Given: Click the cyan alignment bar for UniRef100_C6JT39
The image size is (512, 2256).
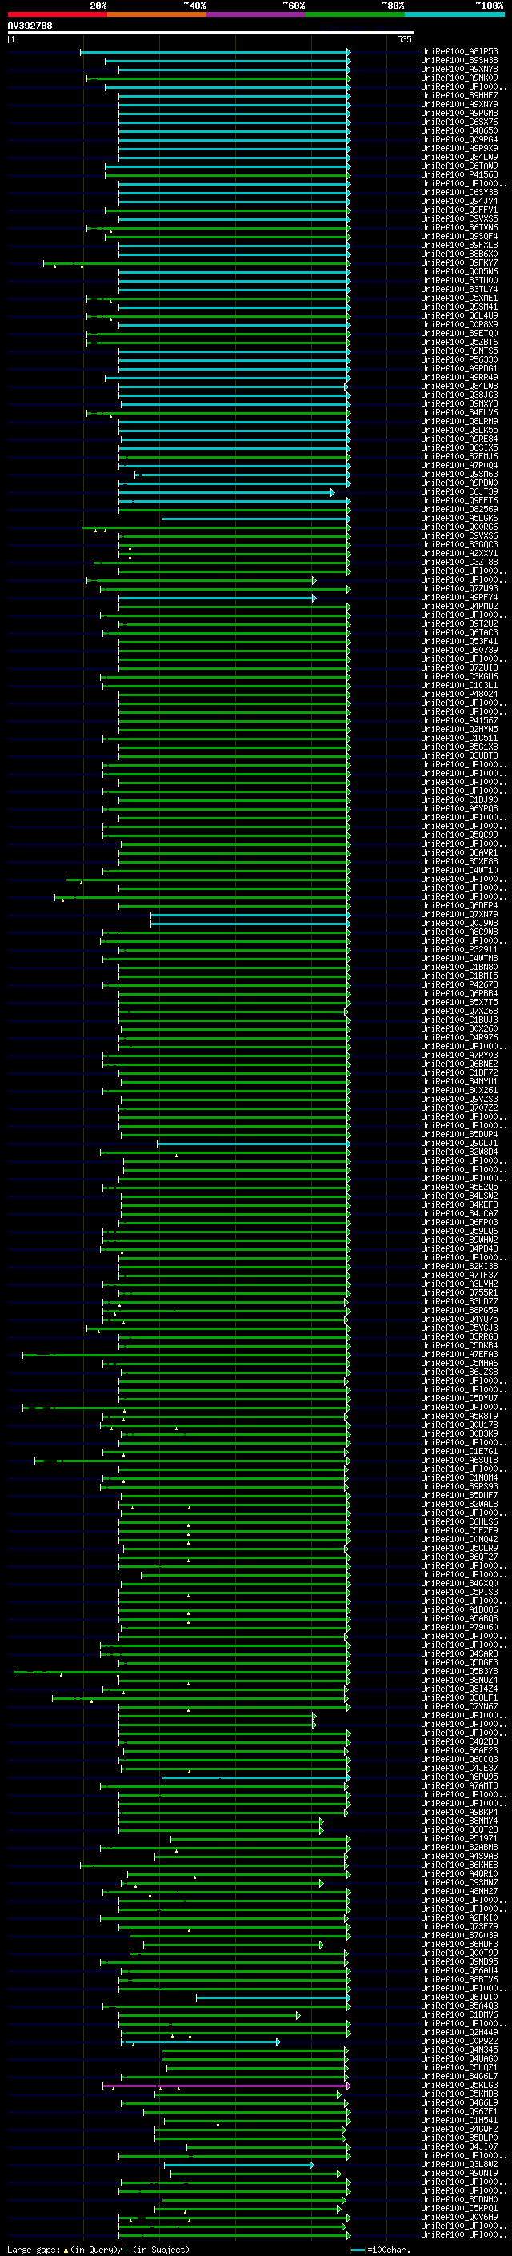Looking at the screenshot, I should click(226, 492).
